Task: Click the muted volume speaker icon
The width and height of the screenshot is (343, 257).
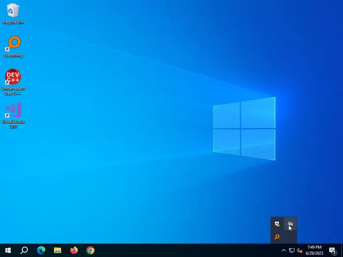Action: click(x=300, y=250)
